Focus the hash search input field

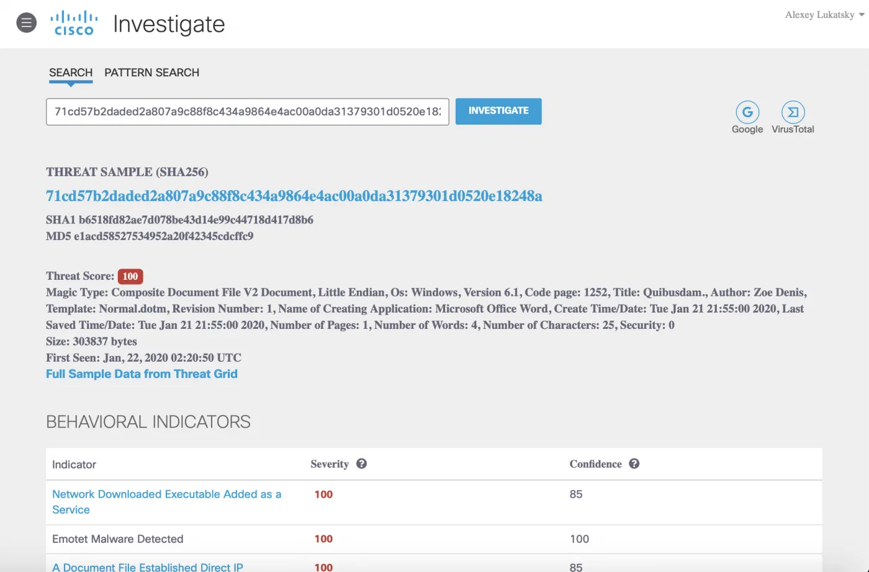tap(248, 112)
